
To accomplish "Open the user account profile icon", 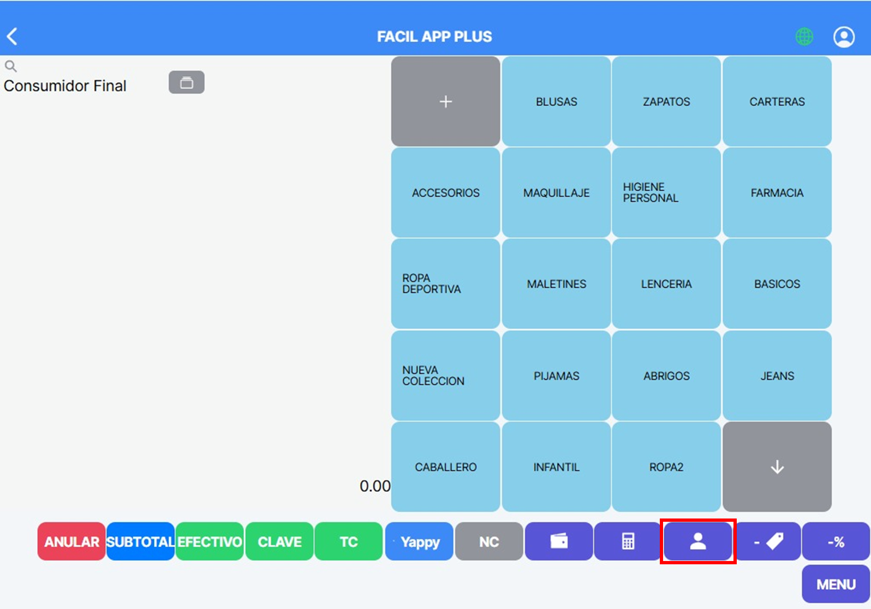I will click(x=844, y=37).
